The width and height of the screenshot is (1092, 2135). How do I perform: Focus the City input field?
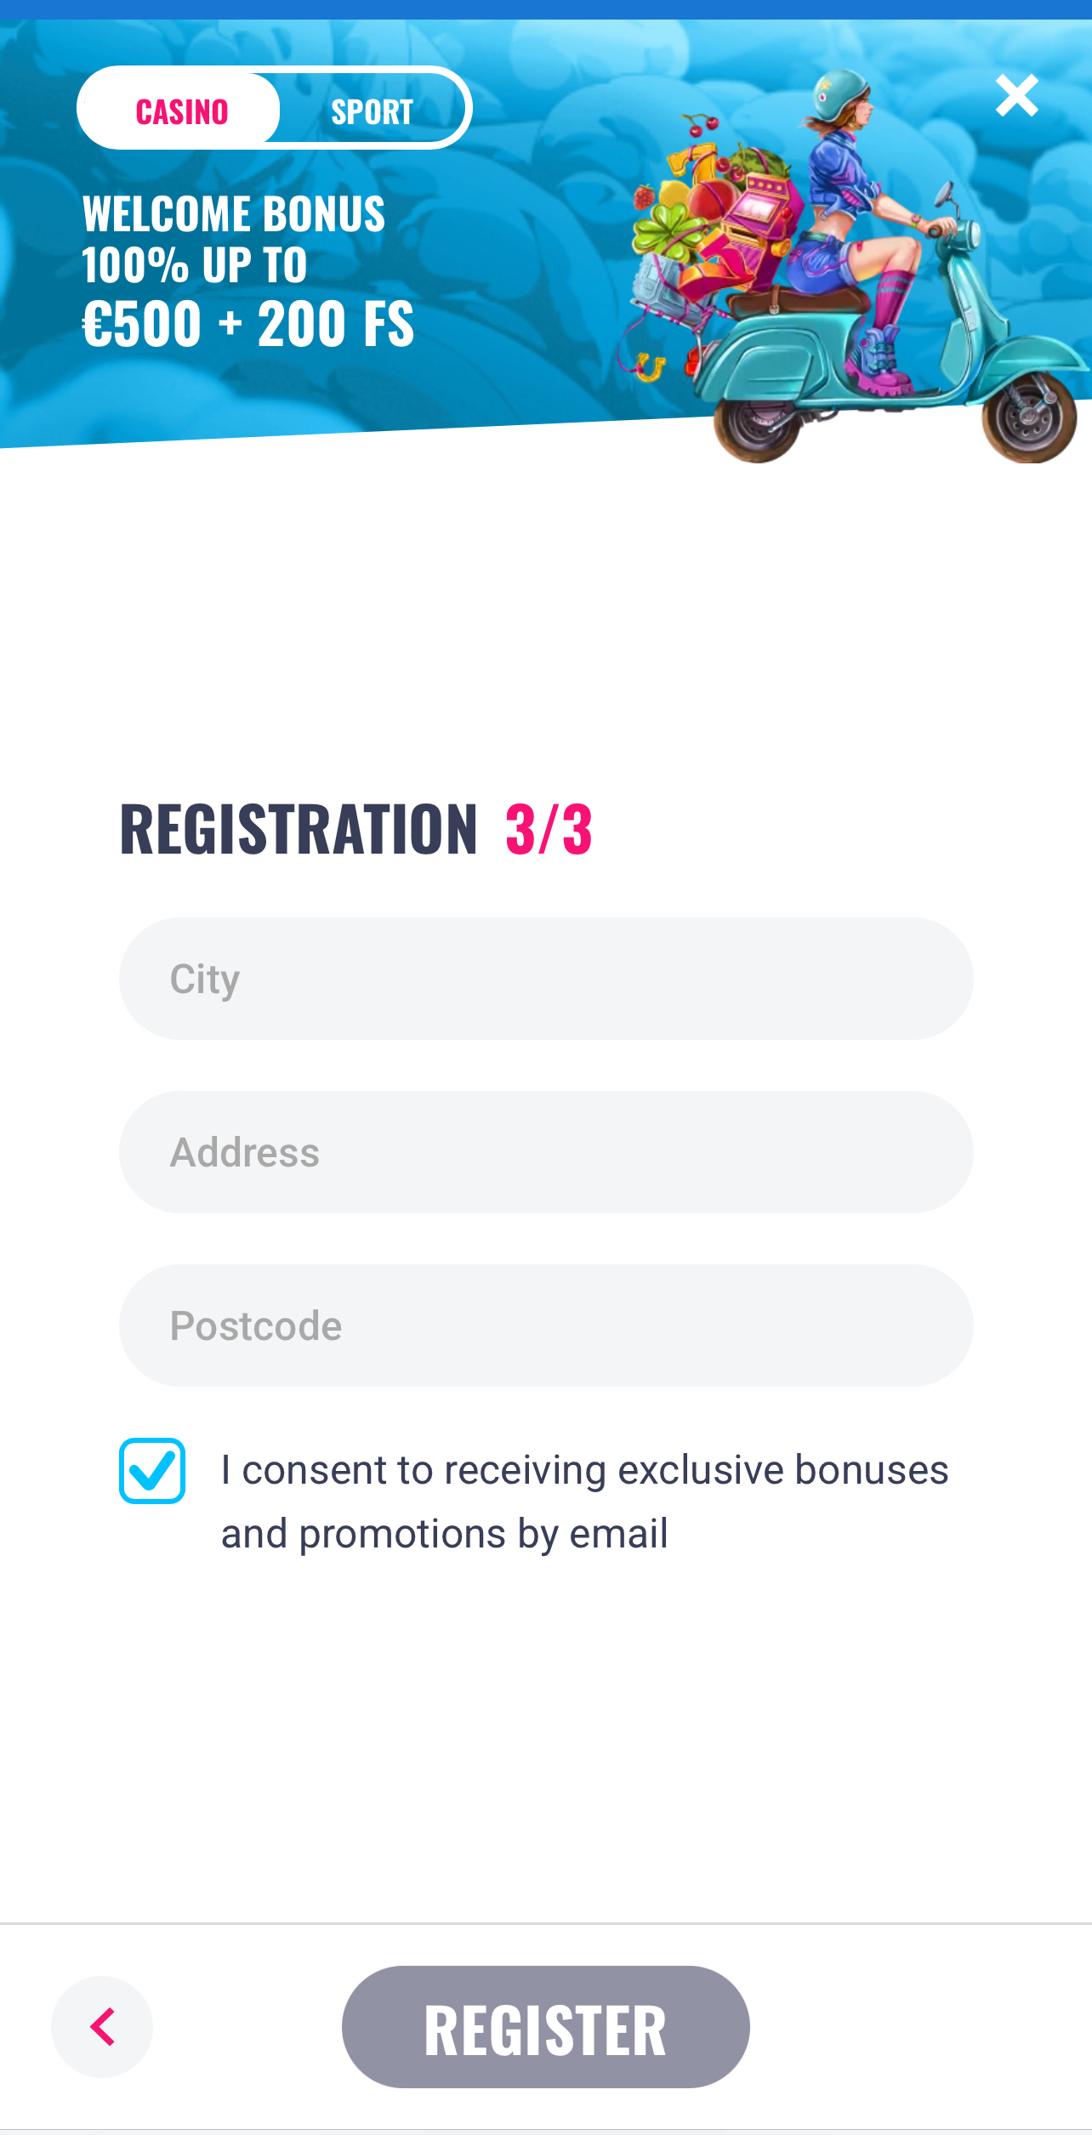tap(546, 978)
